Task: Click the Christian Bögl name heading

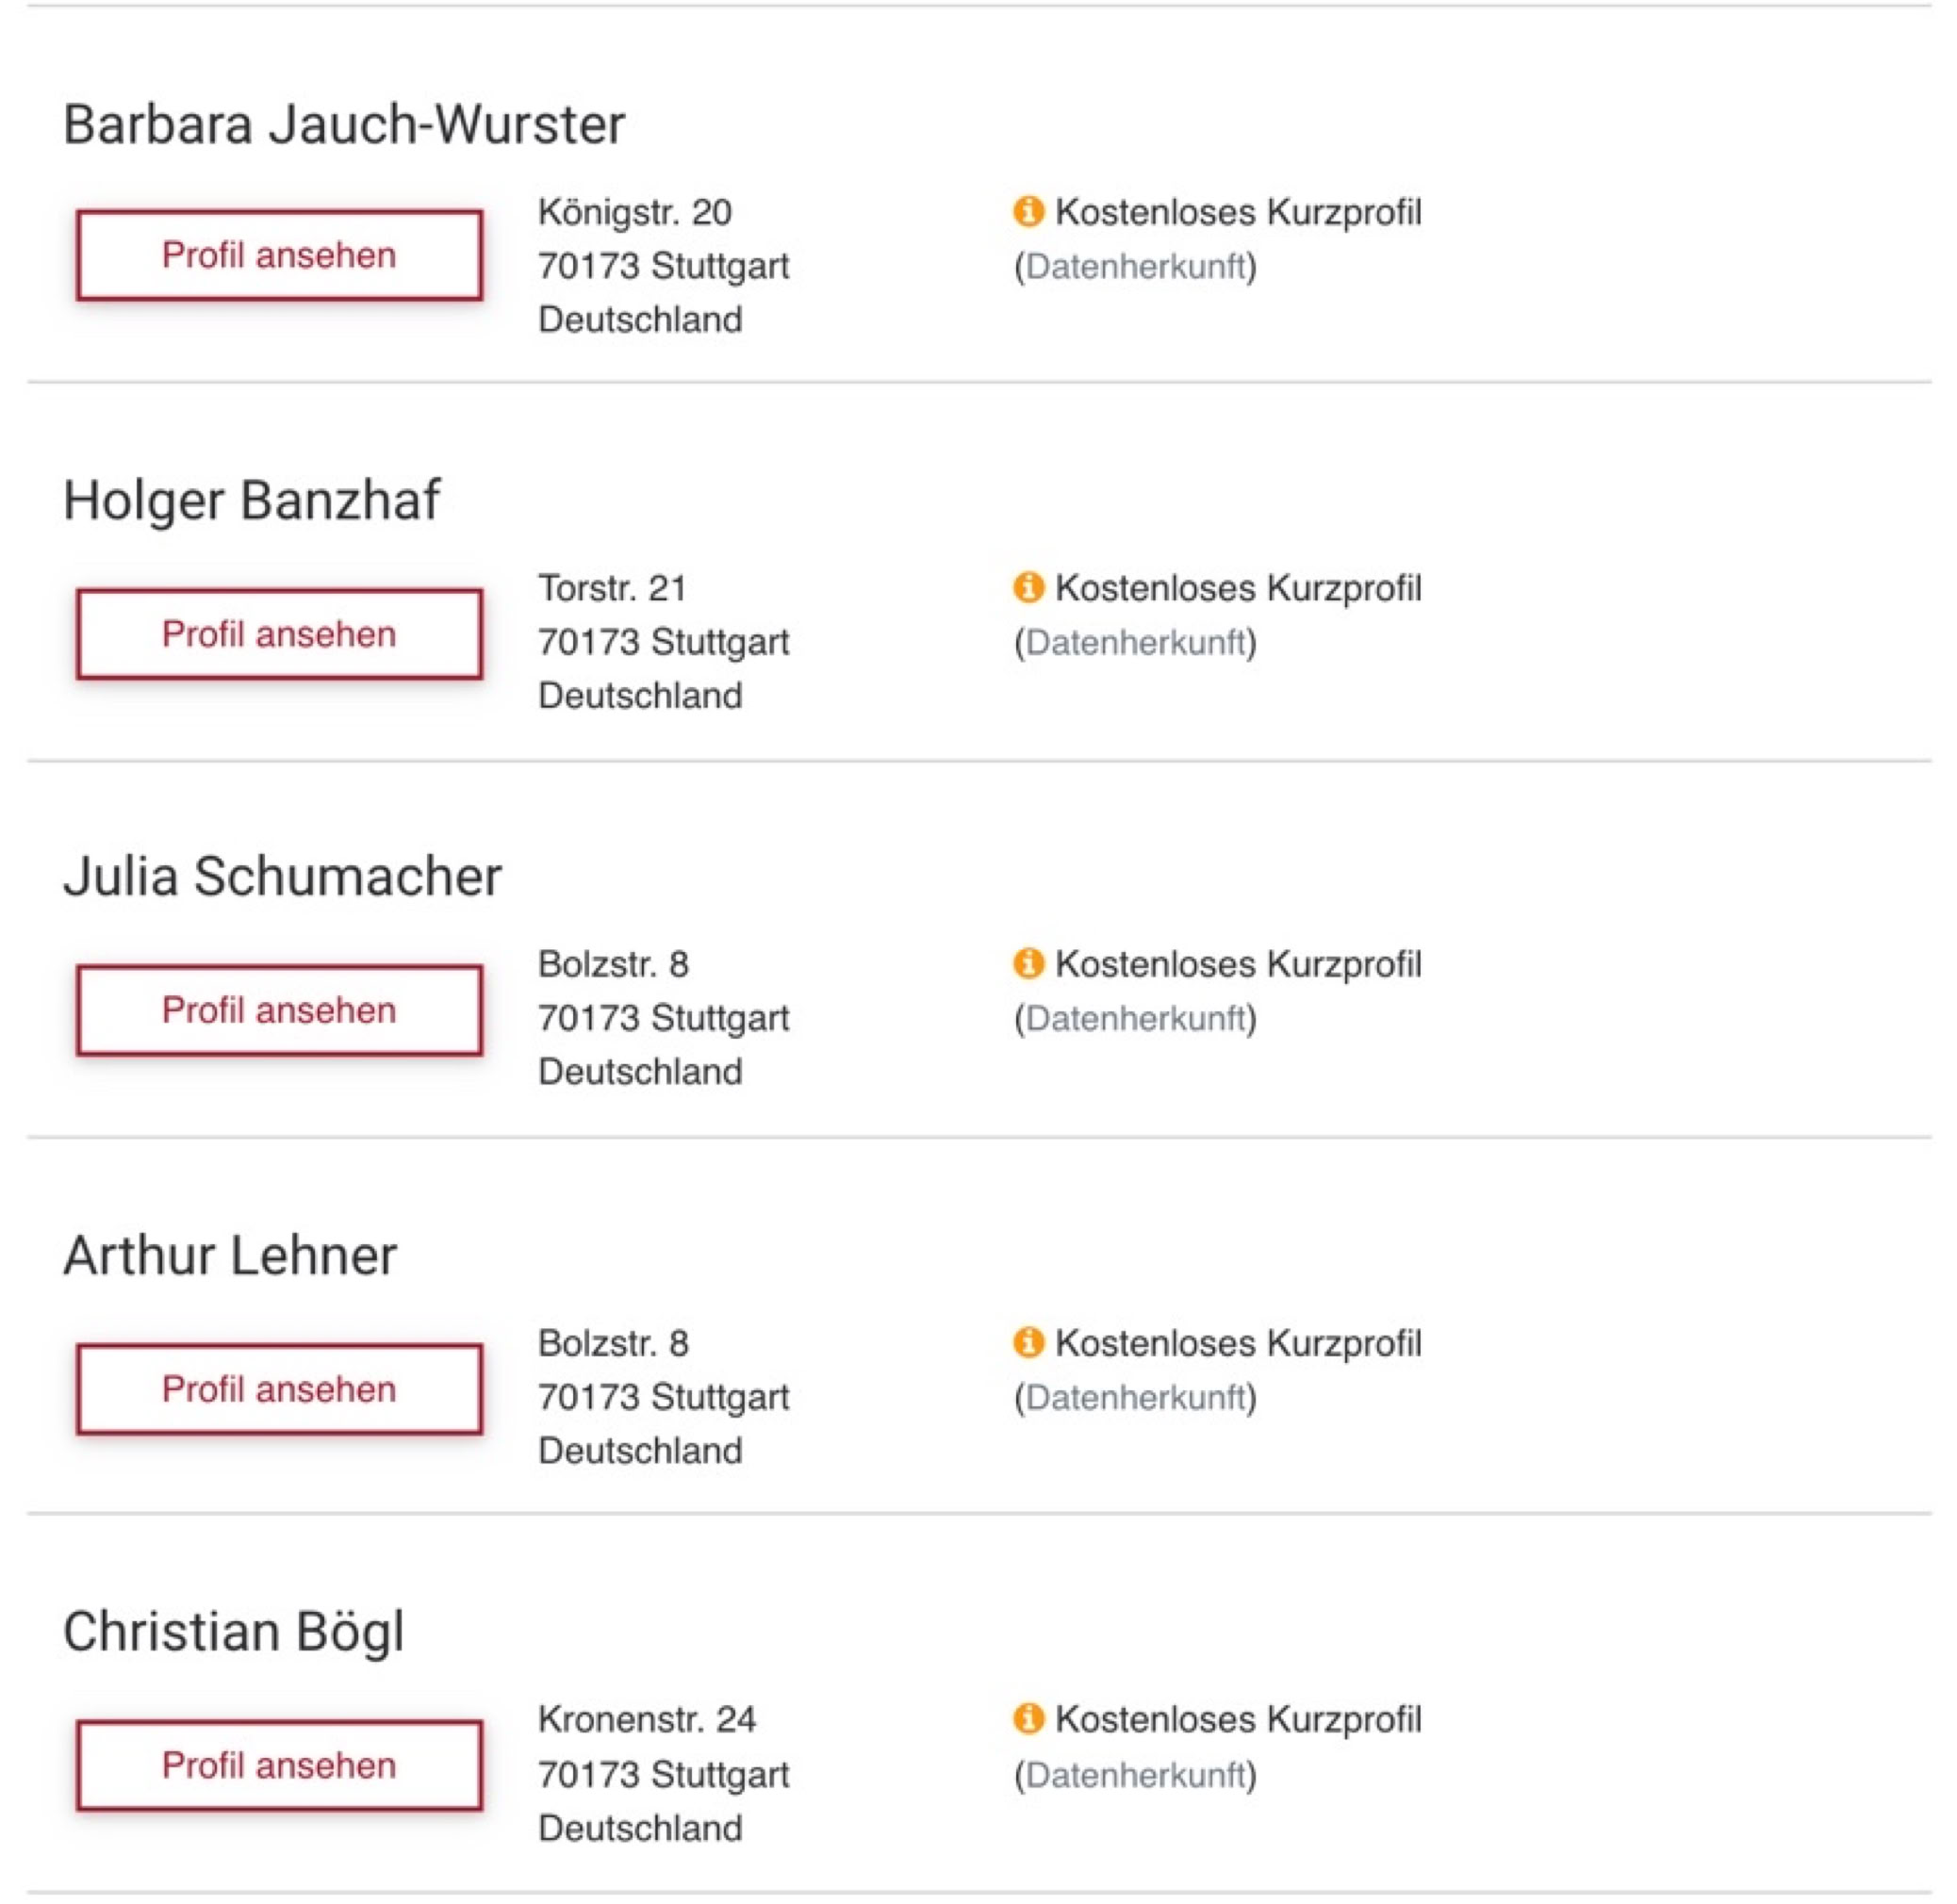Action: point(234,1632)
